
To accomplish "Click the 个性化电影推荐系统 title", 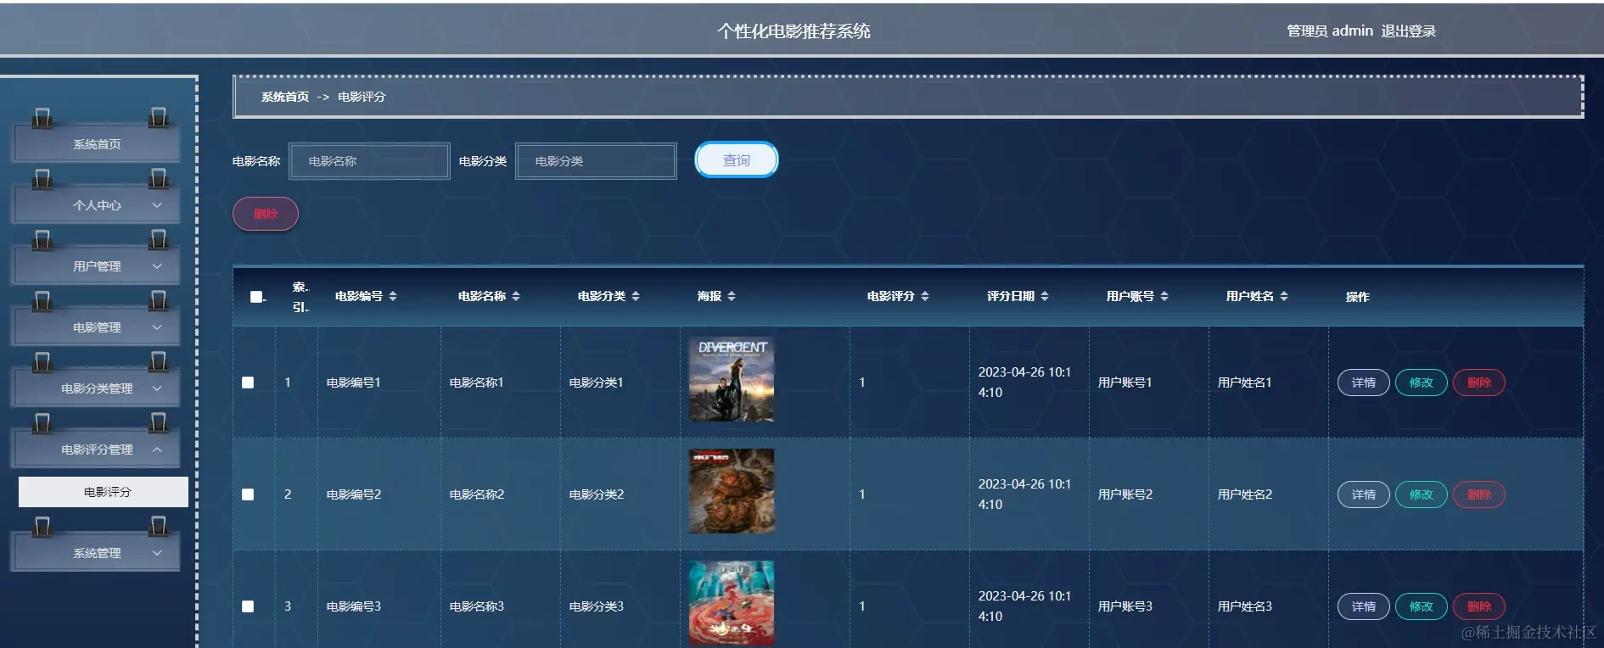I will (x=794, y=31).
